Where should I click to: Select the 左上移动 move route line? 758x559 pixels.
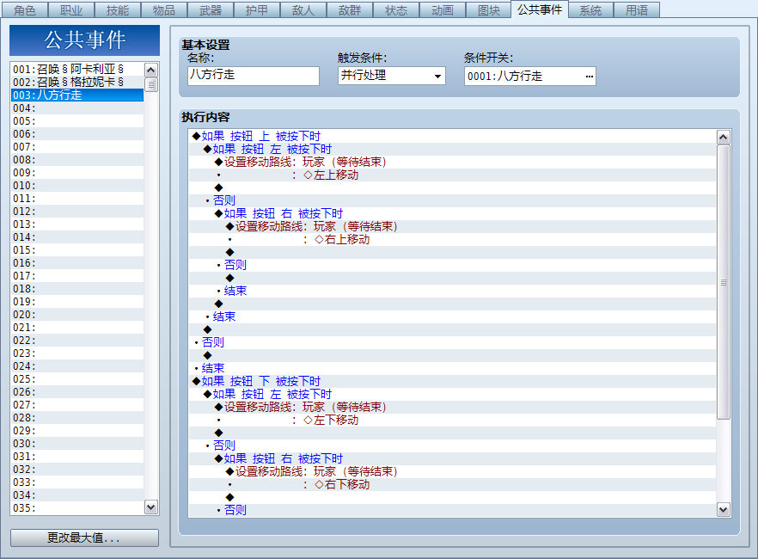tap(452, 175)
